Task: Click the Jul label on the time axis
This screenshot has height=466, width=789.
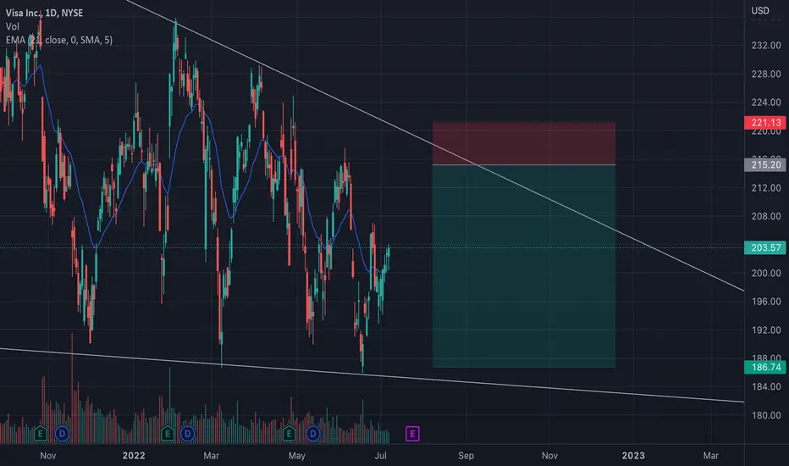Action: (381, 456)
